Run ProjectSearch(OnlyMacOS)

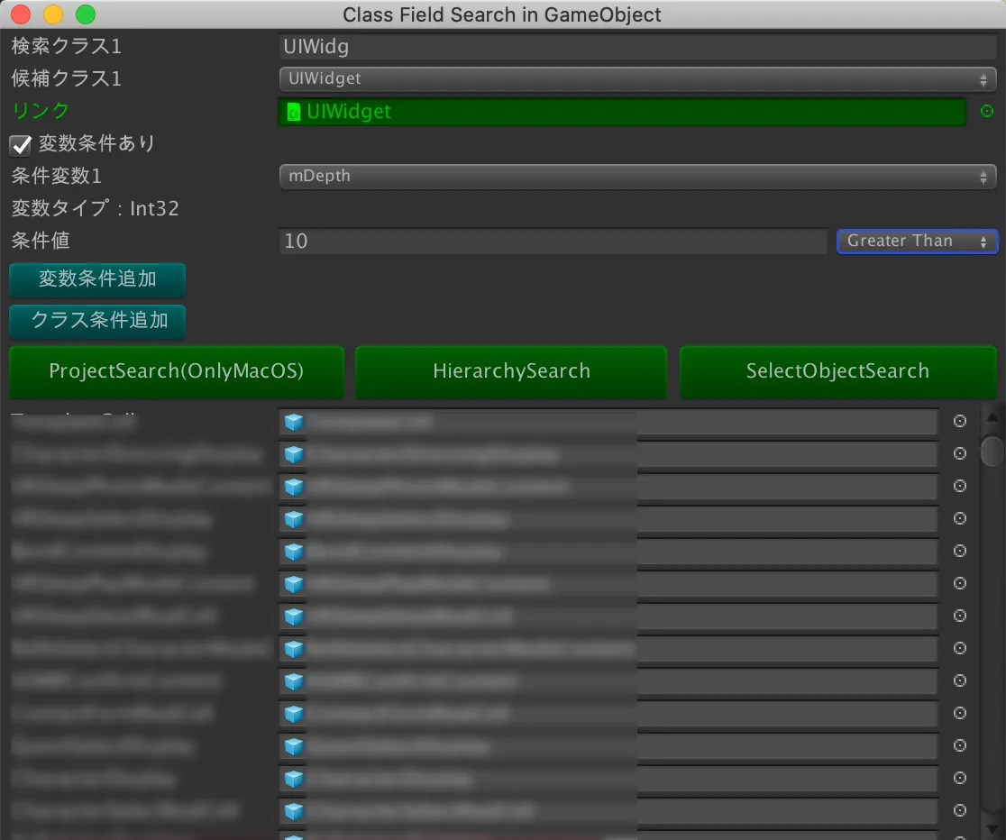click(x=177, y=371)
